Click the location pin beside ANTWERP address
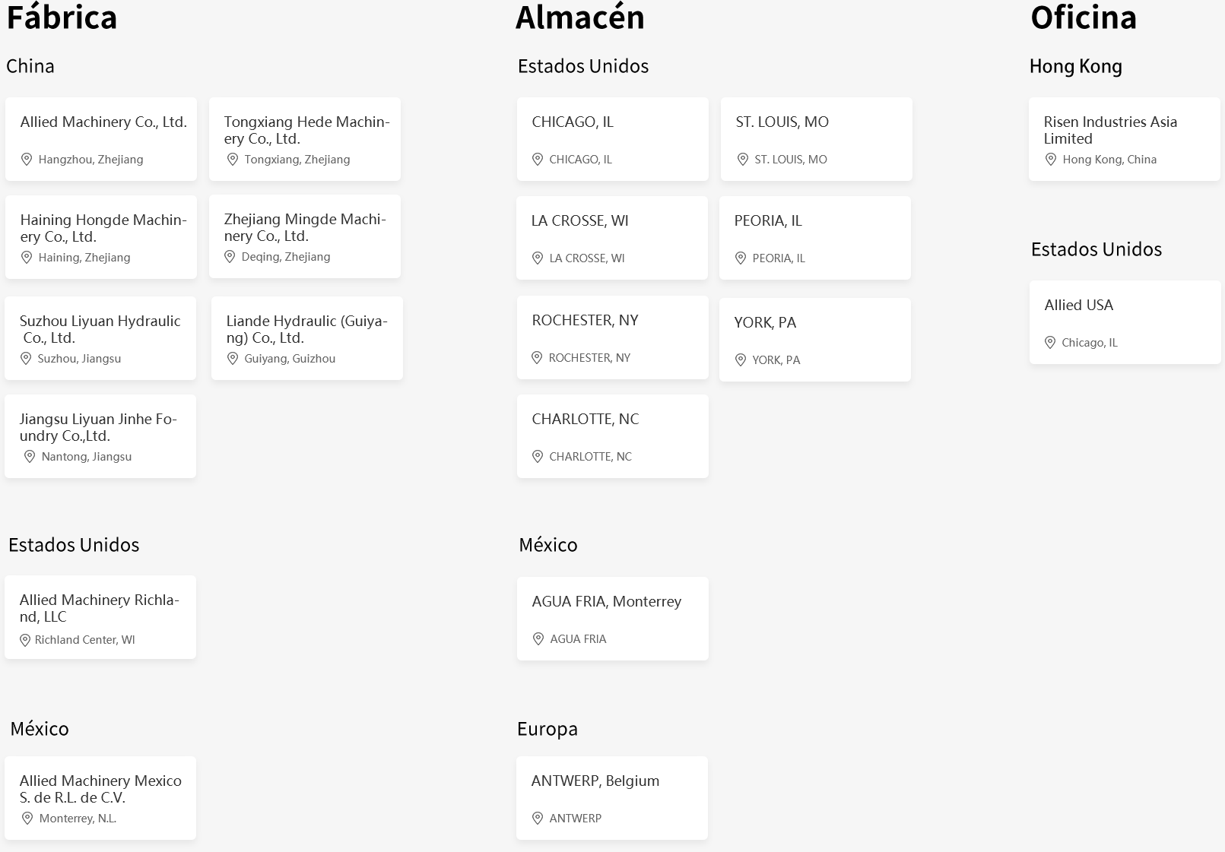Screen dimensions: 1225x852 [x=538, y=819]
